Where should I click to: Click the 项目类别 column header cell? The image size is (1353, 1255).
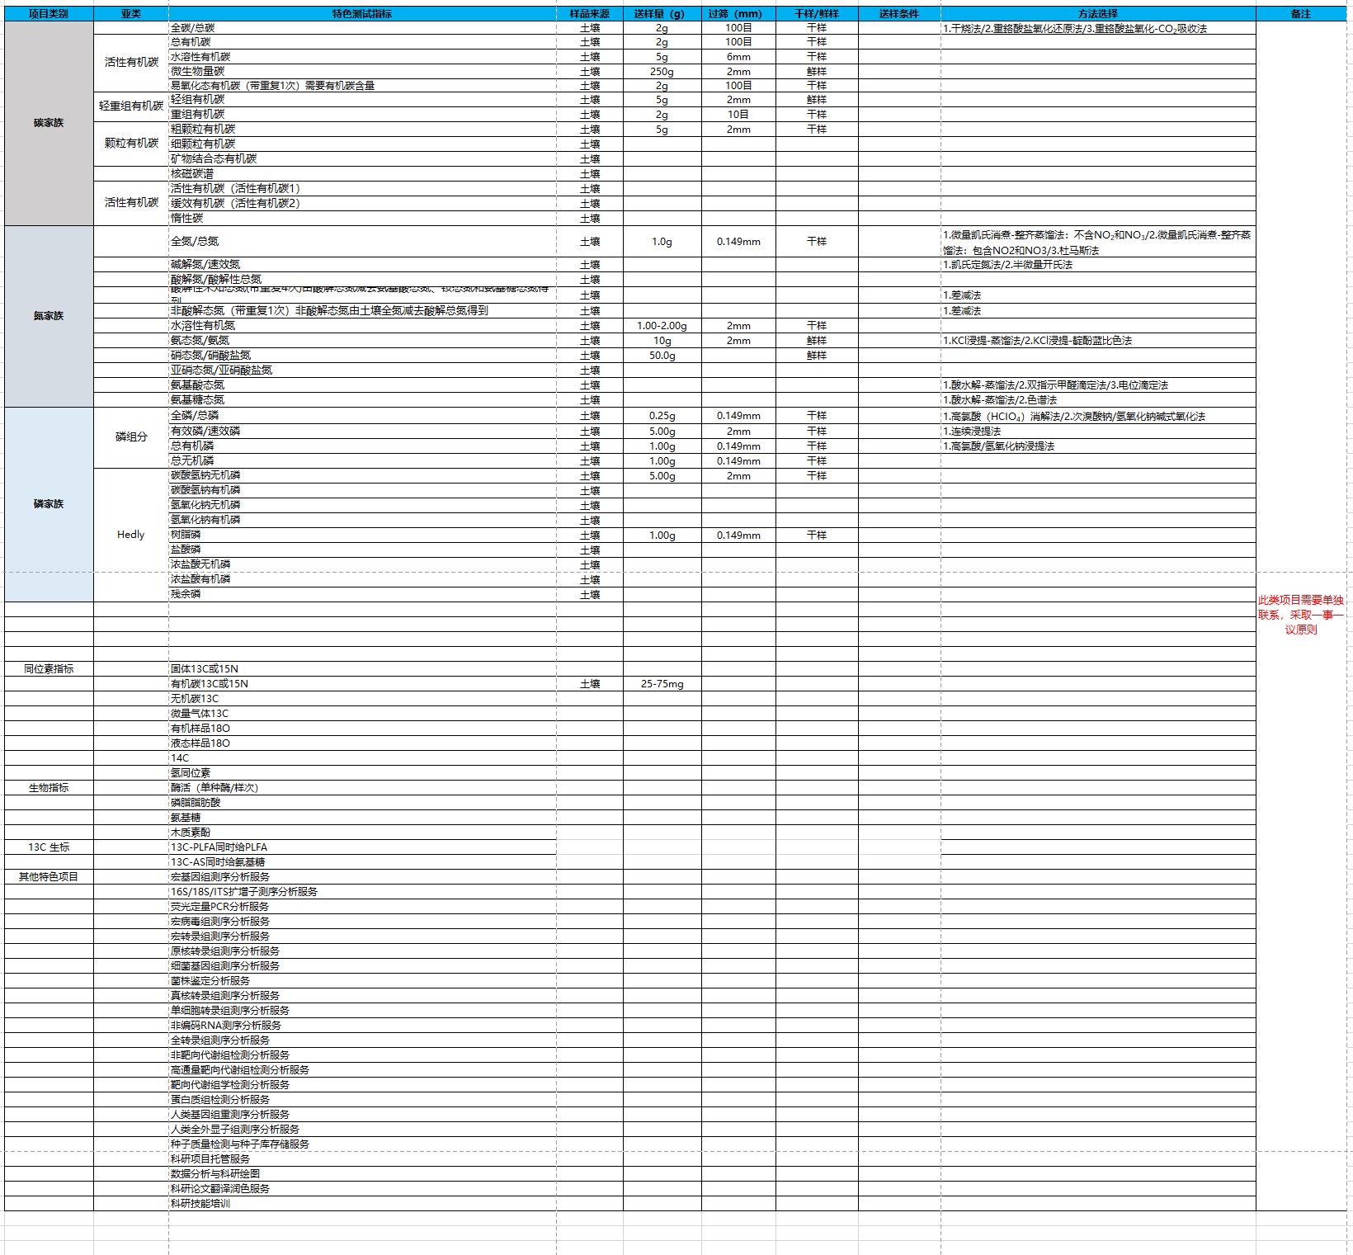coord(49,14)
